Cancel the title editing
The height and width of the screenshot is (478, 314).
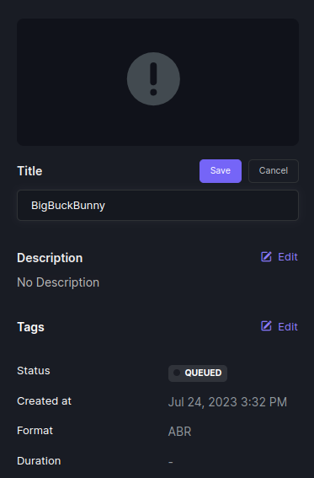click(274, 170)
